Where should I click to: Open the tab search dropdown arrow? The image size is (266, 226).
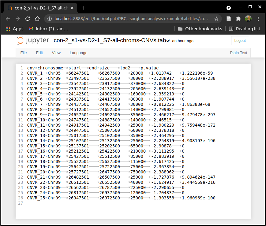click(229, 8)
